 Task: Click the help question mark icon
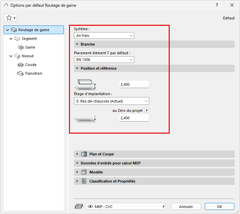point(217,5)
